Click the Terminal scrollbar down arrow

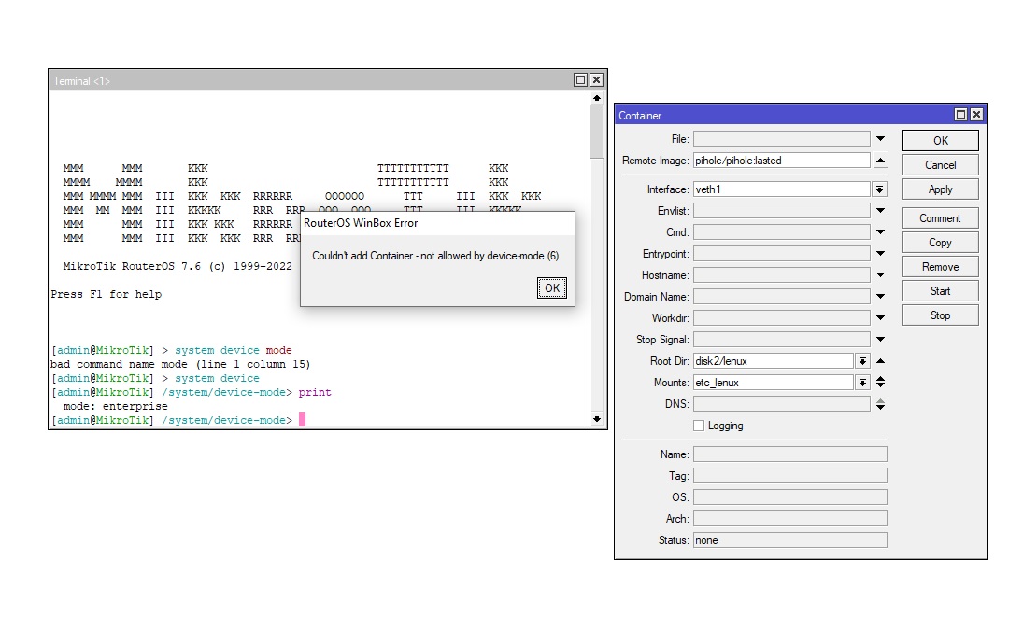(596, 419)
